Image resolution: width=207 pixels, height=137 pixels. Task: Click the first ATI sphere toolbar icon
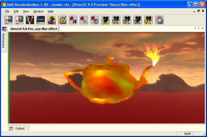tap(8, 20)
